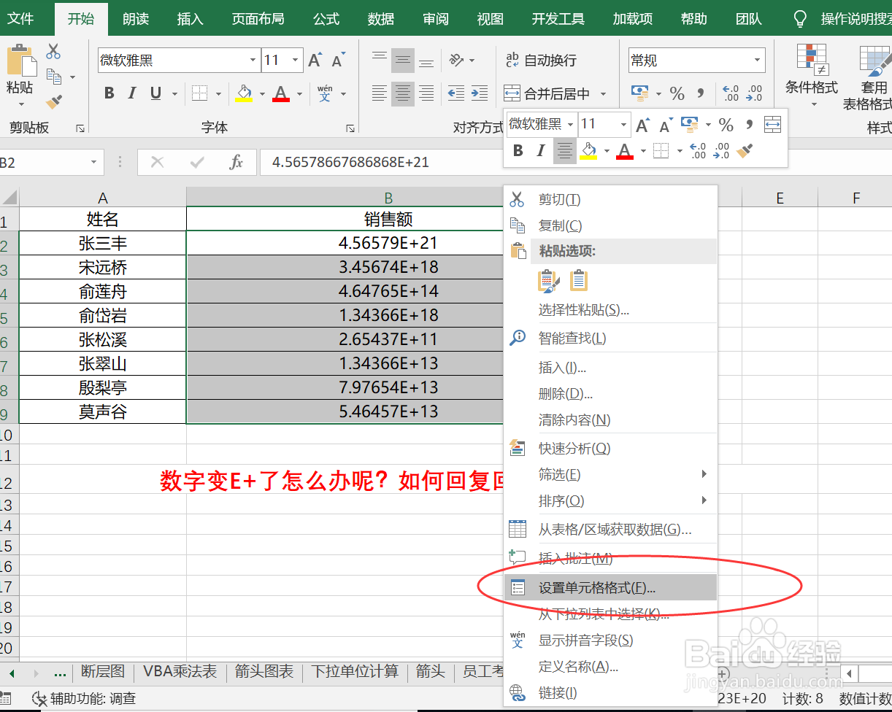Toggle ribbon middle vertical alignment

[x=403, y=61]
